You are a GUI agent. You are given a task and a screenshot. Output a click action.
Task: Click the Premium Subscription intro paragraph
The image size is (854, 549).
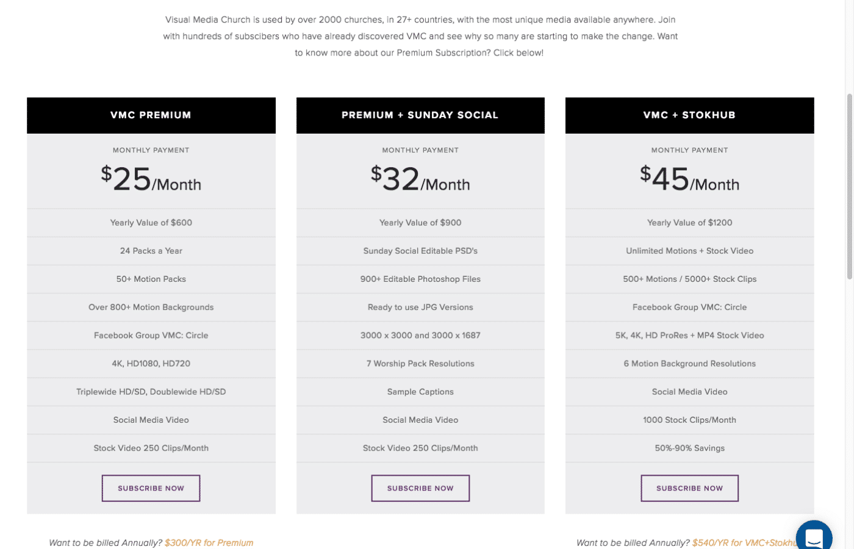click(x=421, y=36)
